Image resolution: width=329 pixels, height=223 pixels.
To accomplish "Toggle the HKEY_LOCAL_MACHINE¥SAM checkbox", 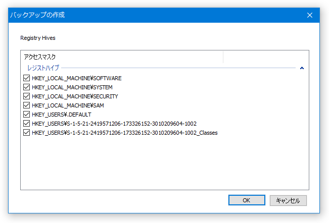I will tap(26, 105).
